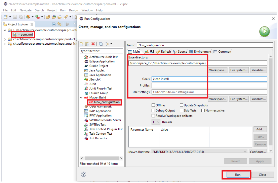Open the Navigate menu
Viewport: 278px width, 183px height.
pyautogui.click(x=26, y=10)
